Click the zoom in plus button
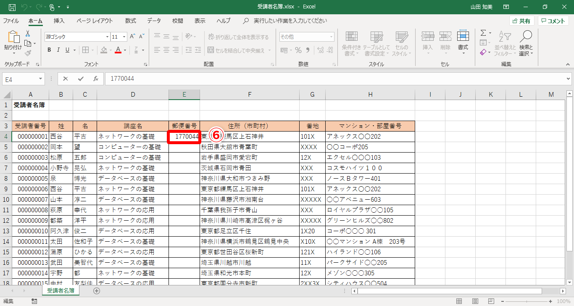The width and height of the screenshot is (574, 306). pos(550,301)
